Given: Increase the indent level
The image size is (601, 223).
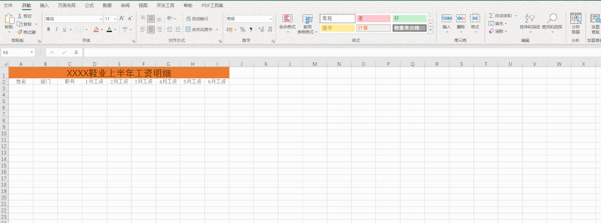Looking at the screenshot, I should click(178, 29).
